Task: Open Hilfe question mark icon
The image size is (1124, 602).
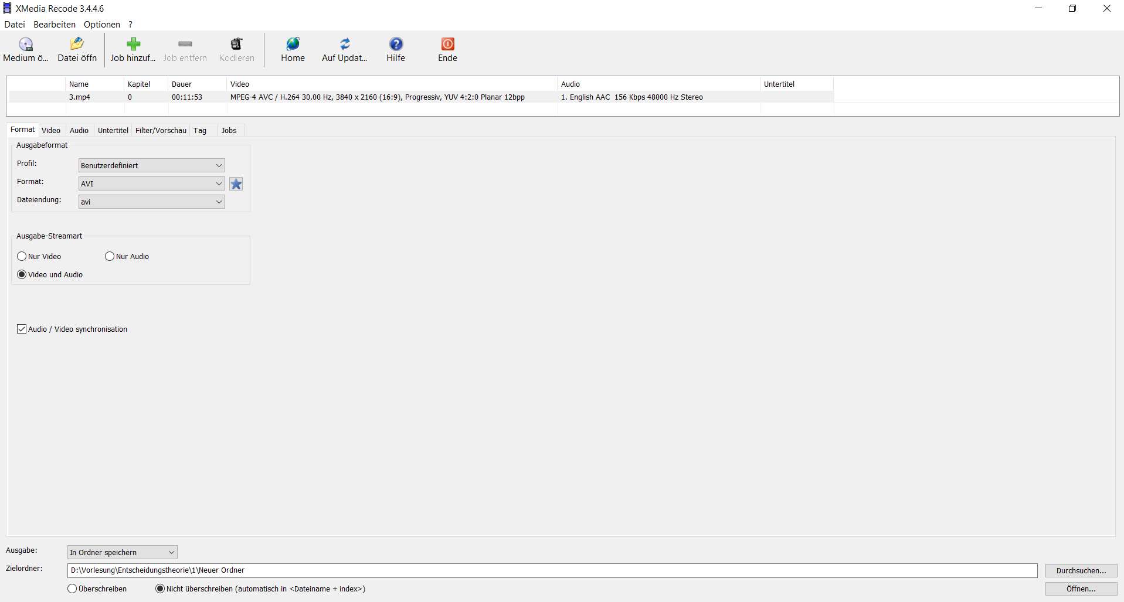Action: click(x=396, y=44)
